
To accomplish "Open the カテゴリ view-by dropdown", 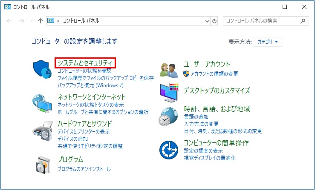I will pyautogui.click(x=268, y=42).
